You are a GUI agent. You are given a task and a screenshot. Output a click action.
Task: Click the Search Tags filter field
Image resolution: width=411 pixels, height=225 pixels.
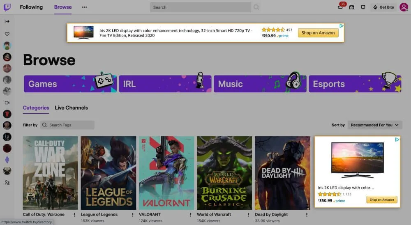click(67, 125)
